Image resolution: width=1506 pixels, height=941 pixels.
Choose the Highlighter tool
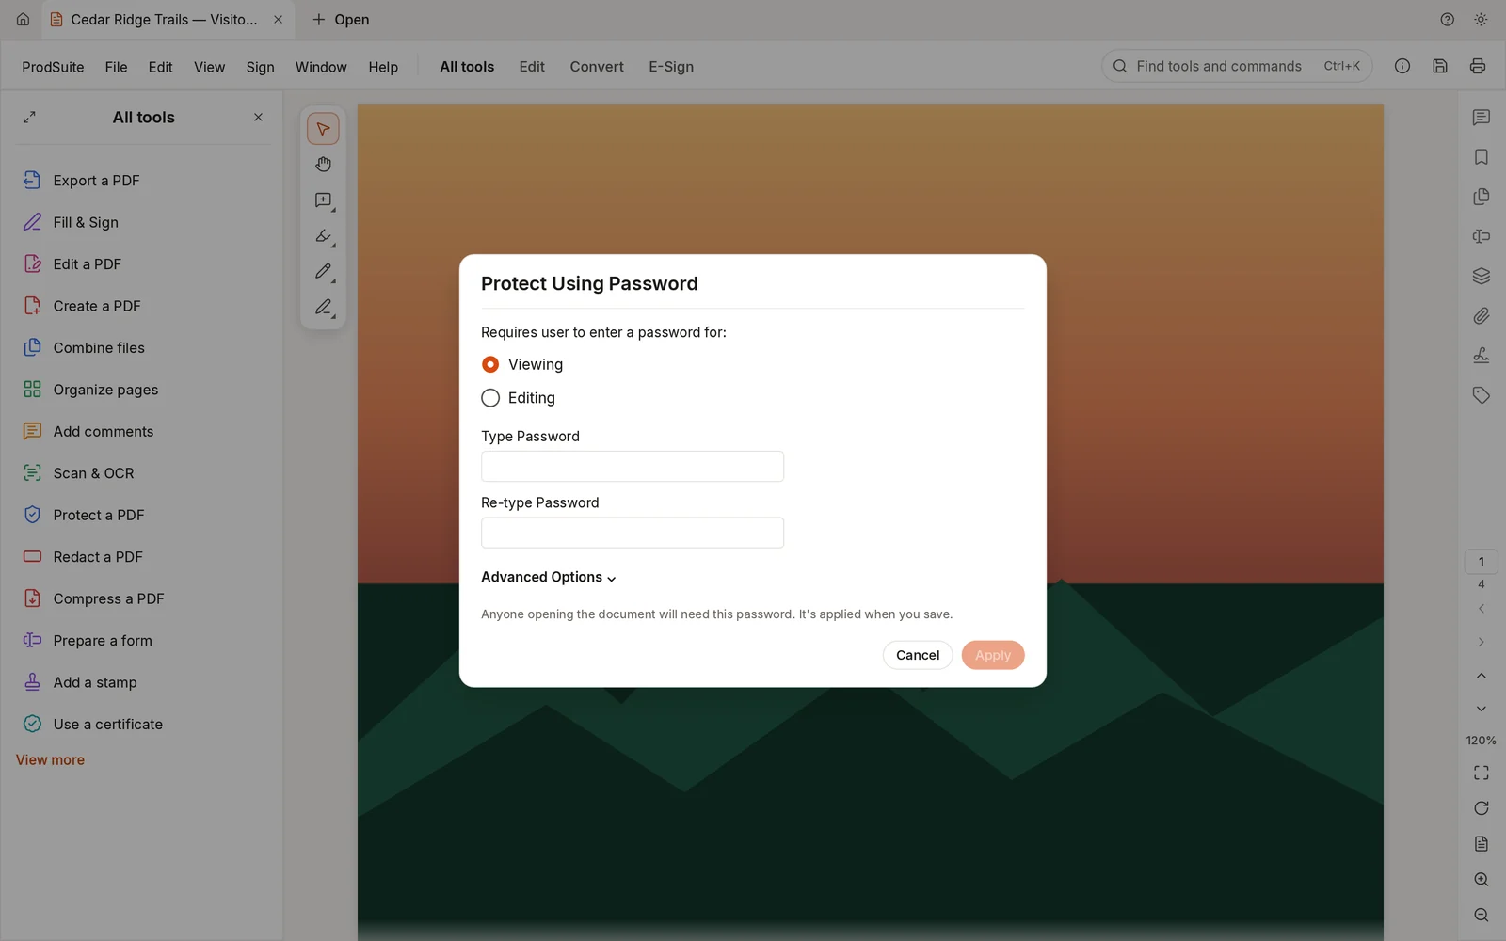point(323,236)
